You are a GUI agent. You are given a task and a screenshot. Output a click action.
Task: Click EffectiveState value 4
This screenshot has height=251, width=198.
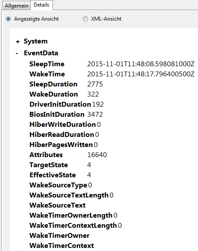coord(89,175)
